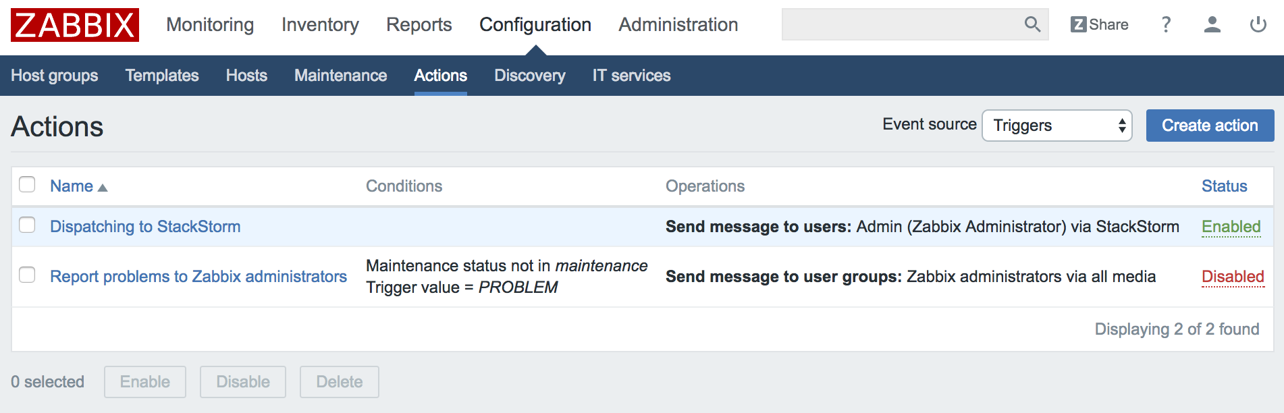
Task: Go to the Templates tab
Action: pos(162,76)
